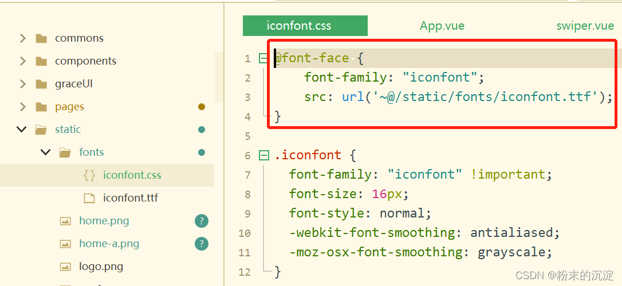
Task: Click the components folder icon
Action: (41, 61)
